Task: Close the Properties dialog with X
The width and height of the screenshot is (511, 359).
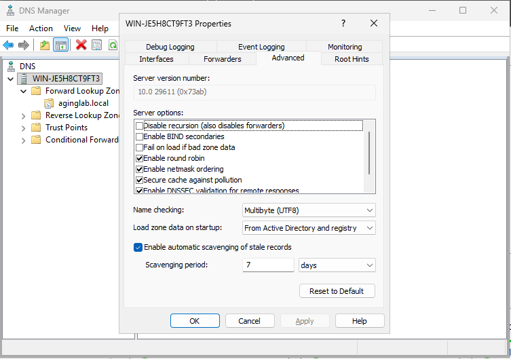Action: click(374, 23)
